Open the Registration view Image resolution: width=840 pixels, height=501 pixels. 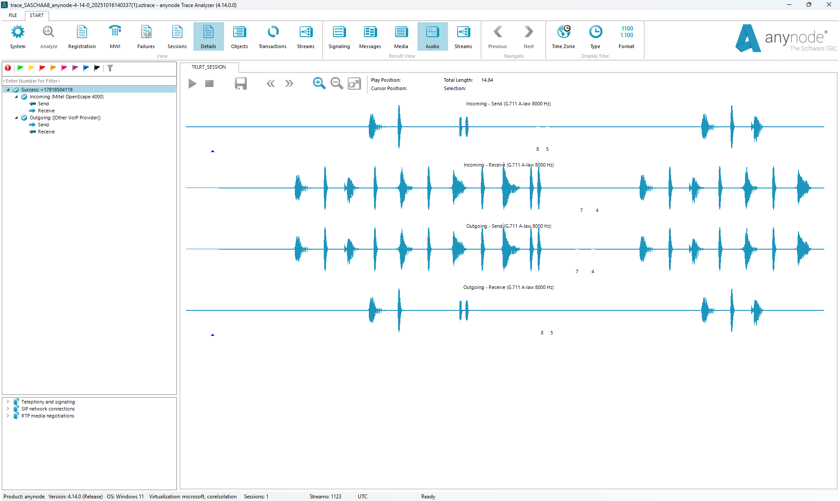point(82,37)
